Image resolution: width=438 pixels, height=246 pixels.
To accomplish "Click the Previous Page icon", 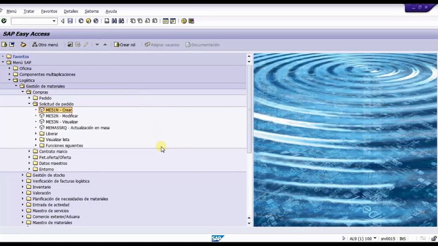I will click(140, 21).
